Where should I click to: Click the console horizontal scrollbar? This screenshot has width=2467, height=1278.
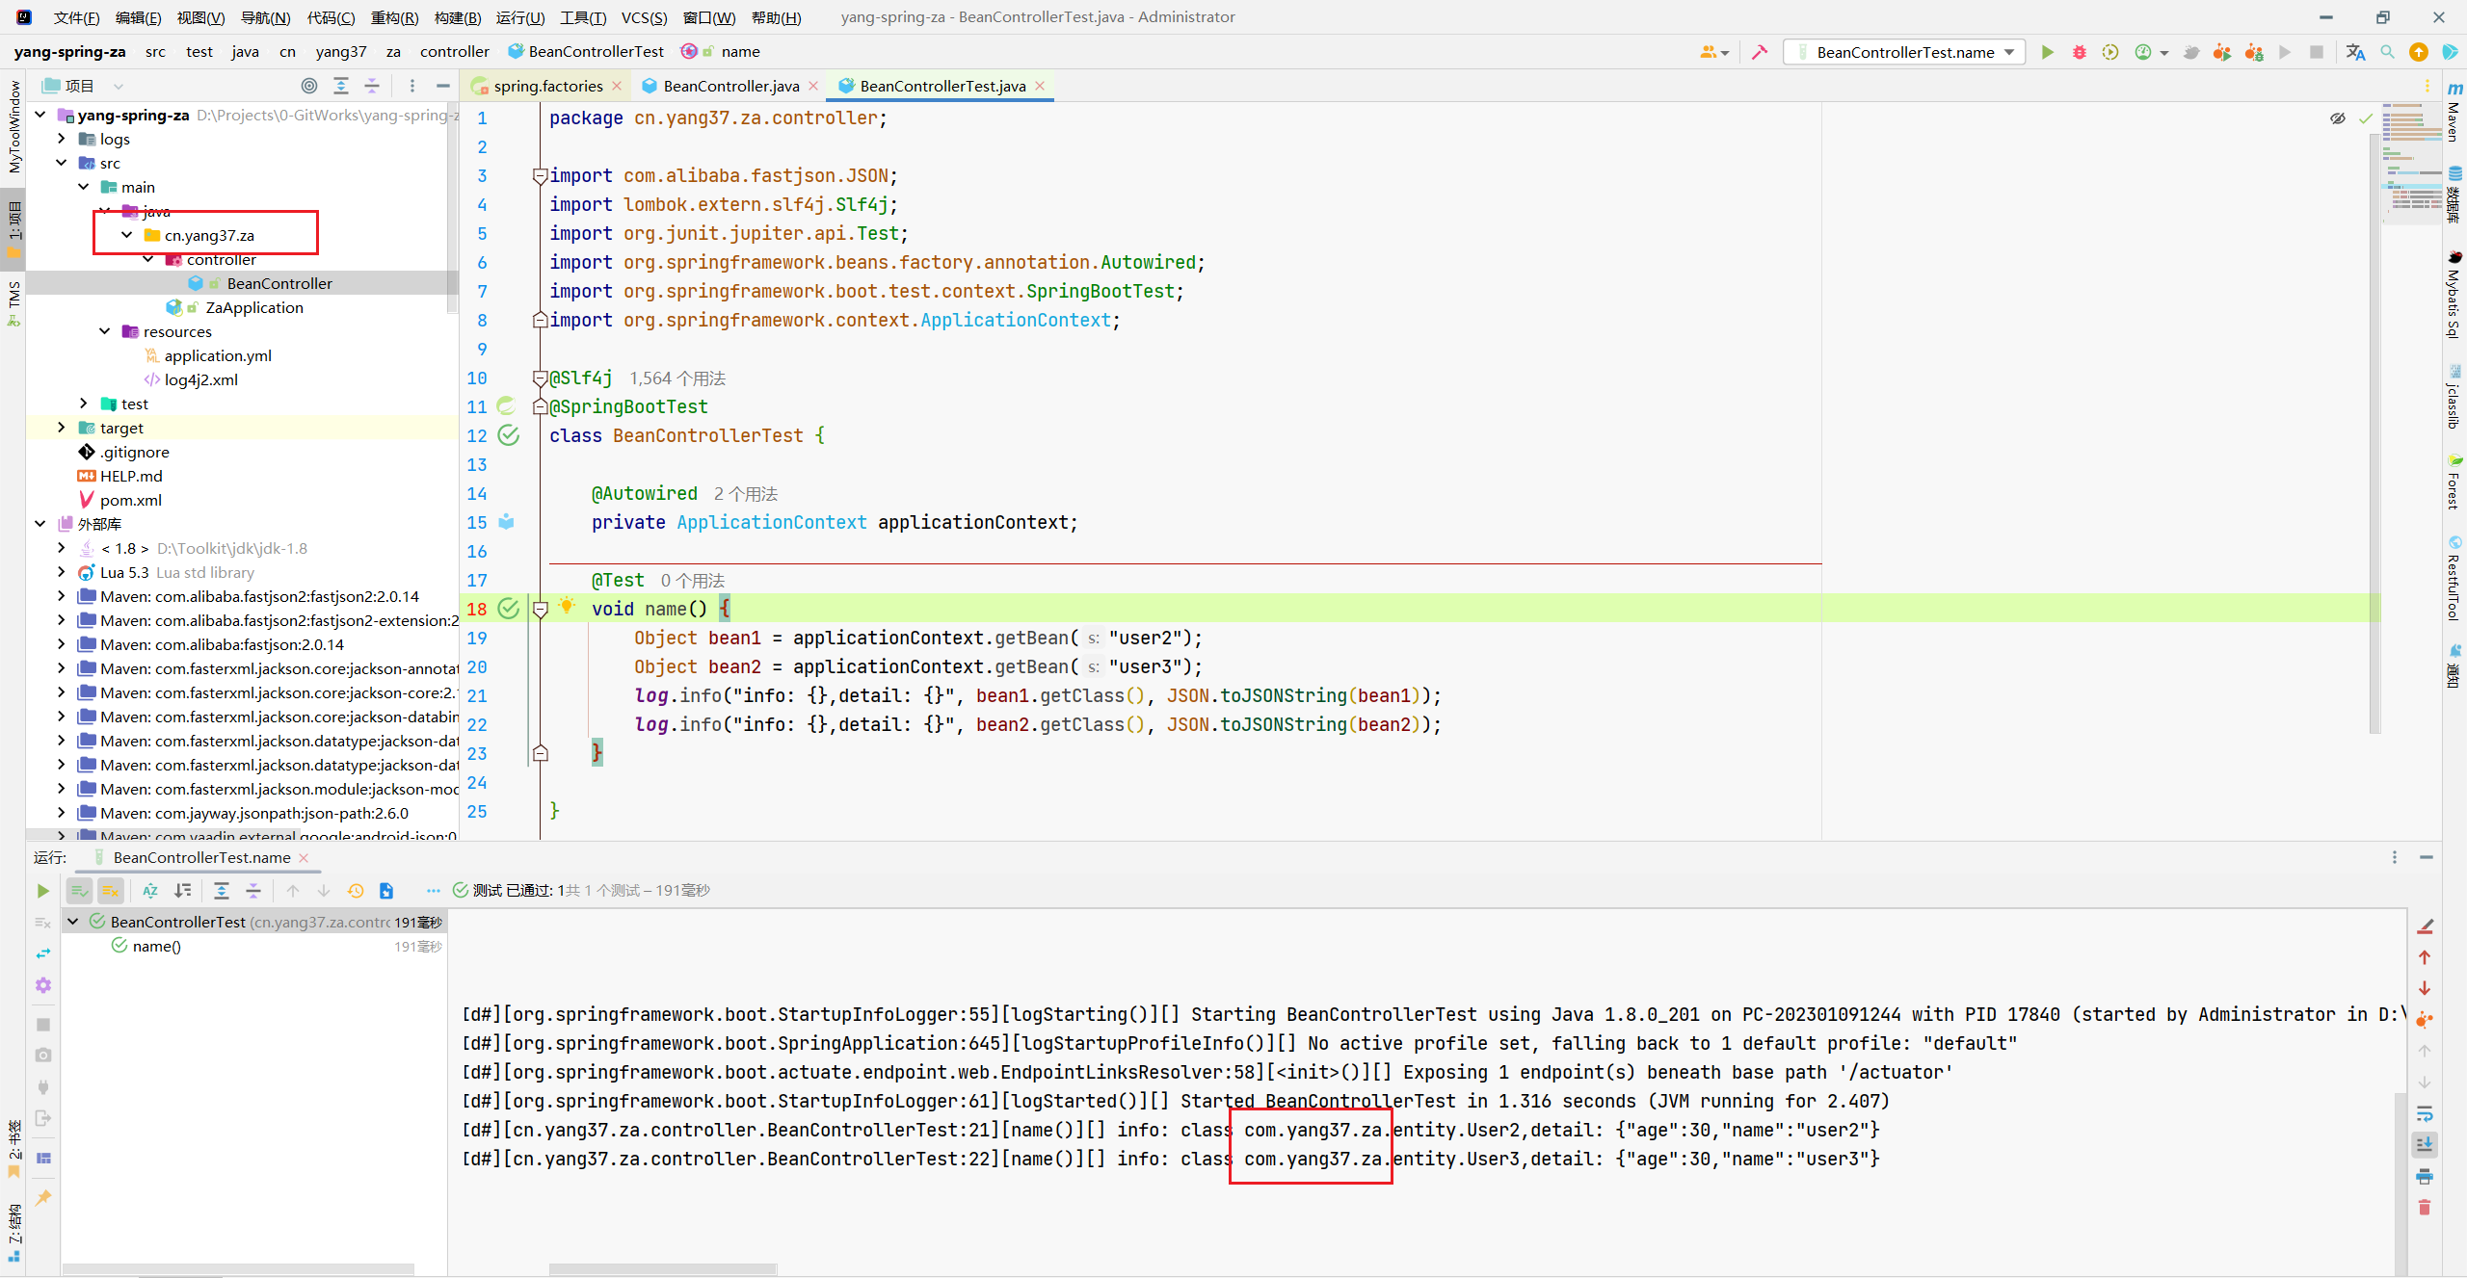663,1269
